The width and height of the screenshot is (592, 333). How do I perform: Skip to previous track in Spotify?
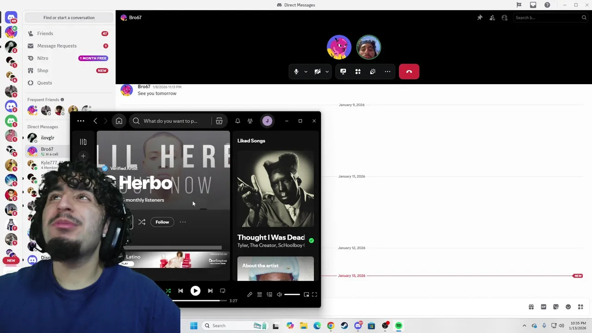181,291
